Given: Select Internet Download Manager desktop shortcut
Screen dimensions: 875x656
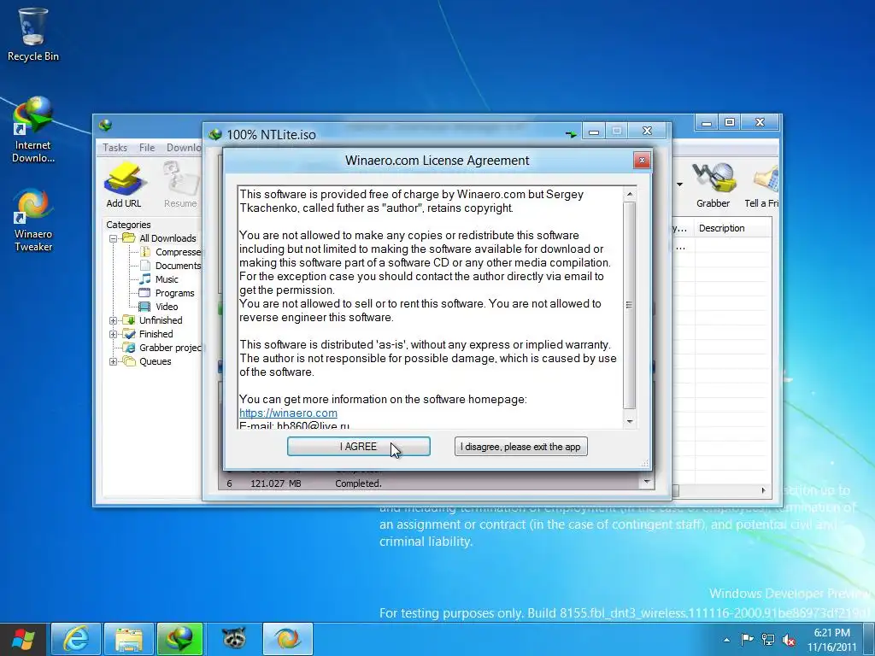Looking at the screenshot, I should (33, 130).
